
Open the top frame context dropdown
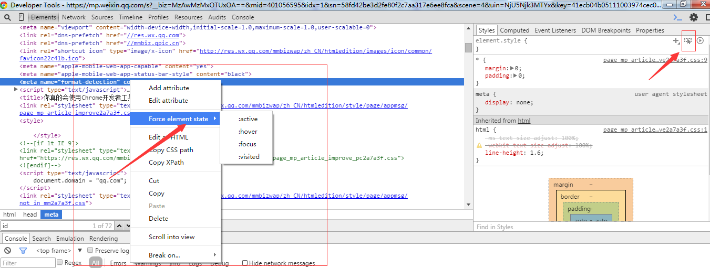59,251
